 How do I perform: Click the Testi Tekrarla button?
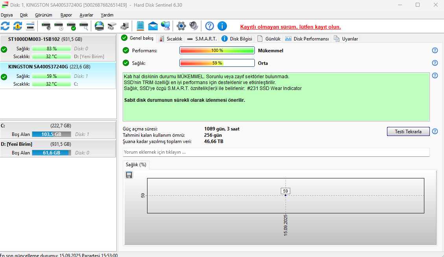click(408, 131)
